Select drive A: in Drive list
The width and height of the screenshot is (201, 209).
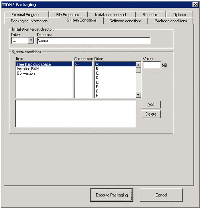pyautogui.click(x=115, y=64)
